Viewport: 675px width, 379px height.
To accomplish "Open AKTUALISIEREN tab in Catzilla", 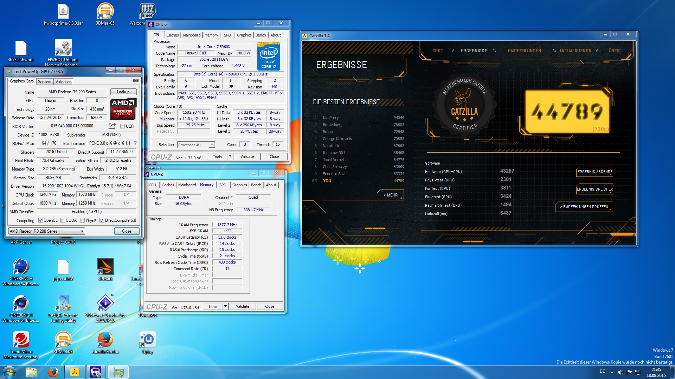I will [x=575, y=51].
